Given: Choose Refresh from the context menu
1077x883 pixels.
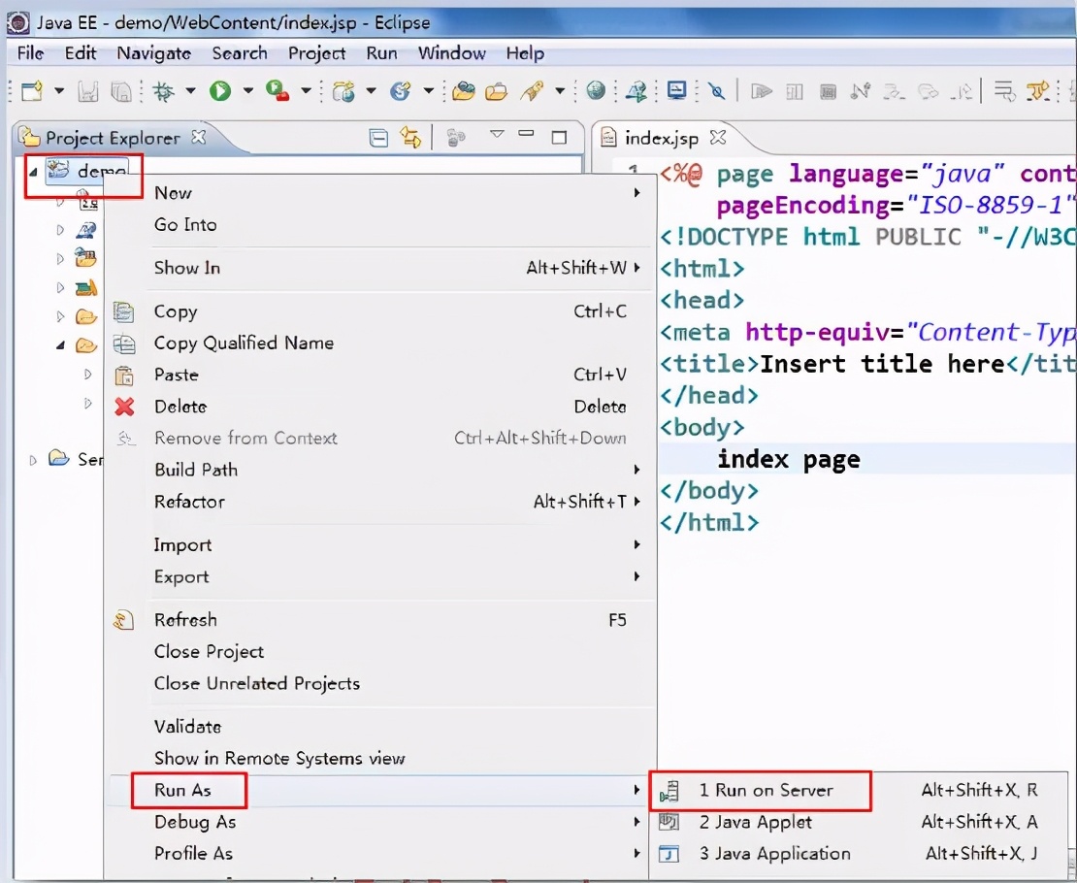Looking at the screenshot, I should (x=185, y=620).
